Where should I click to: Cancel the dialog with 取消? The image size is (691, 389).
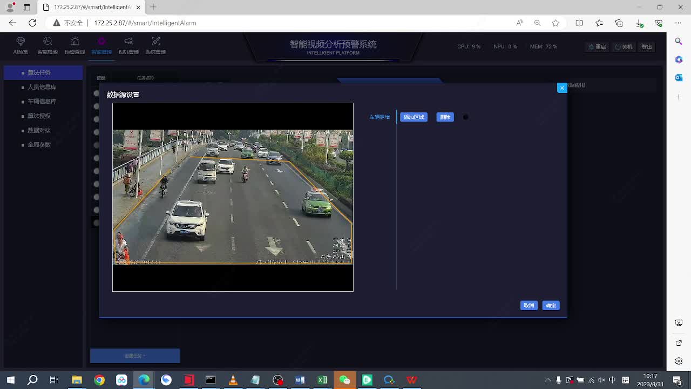(529, 306)
